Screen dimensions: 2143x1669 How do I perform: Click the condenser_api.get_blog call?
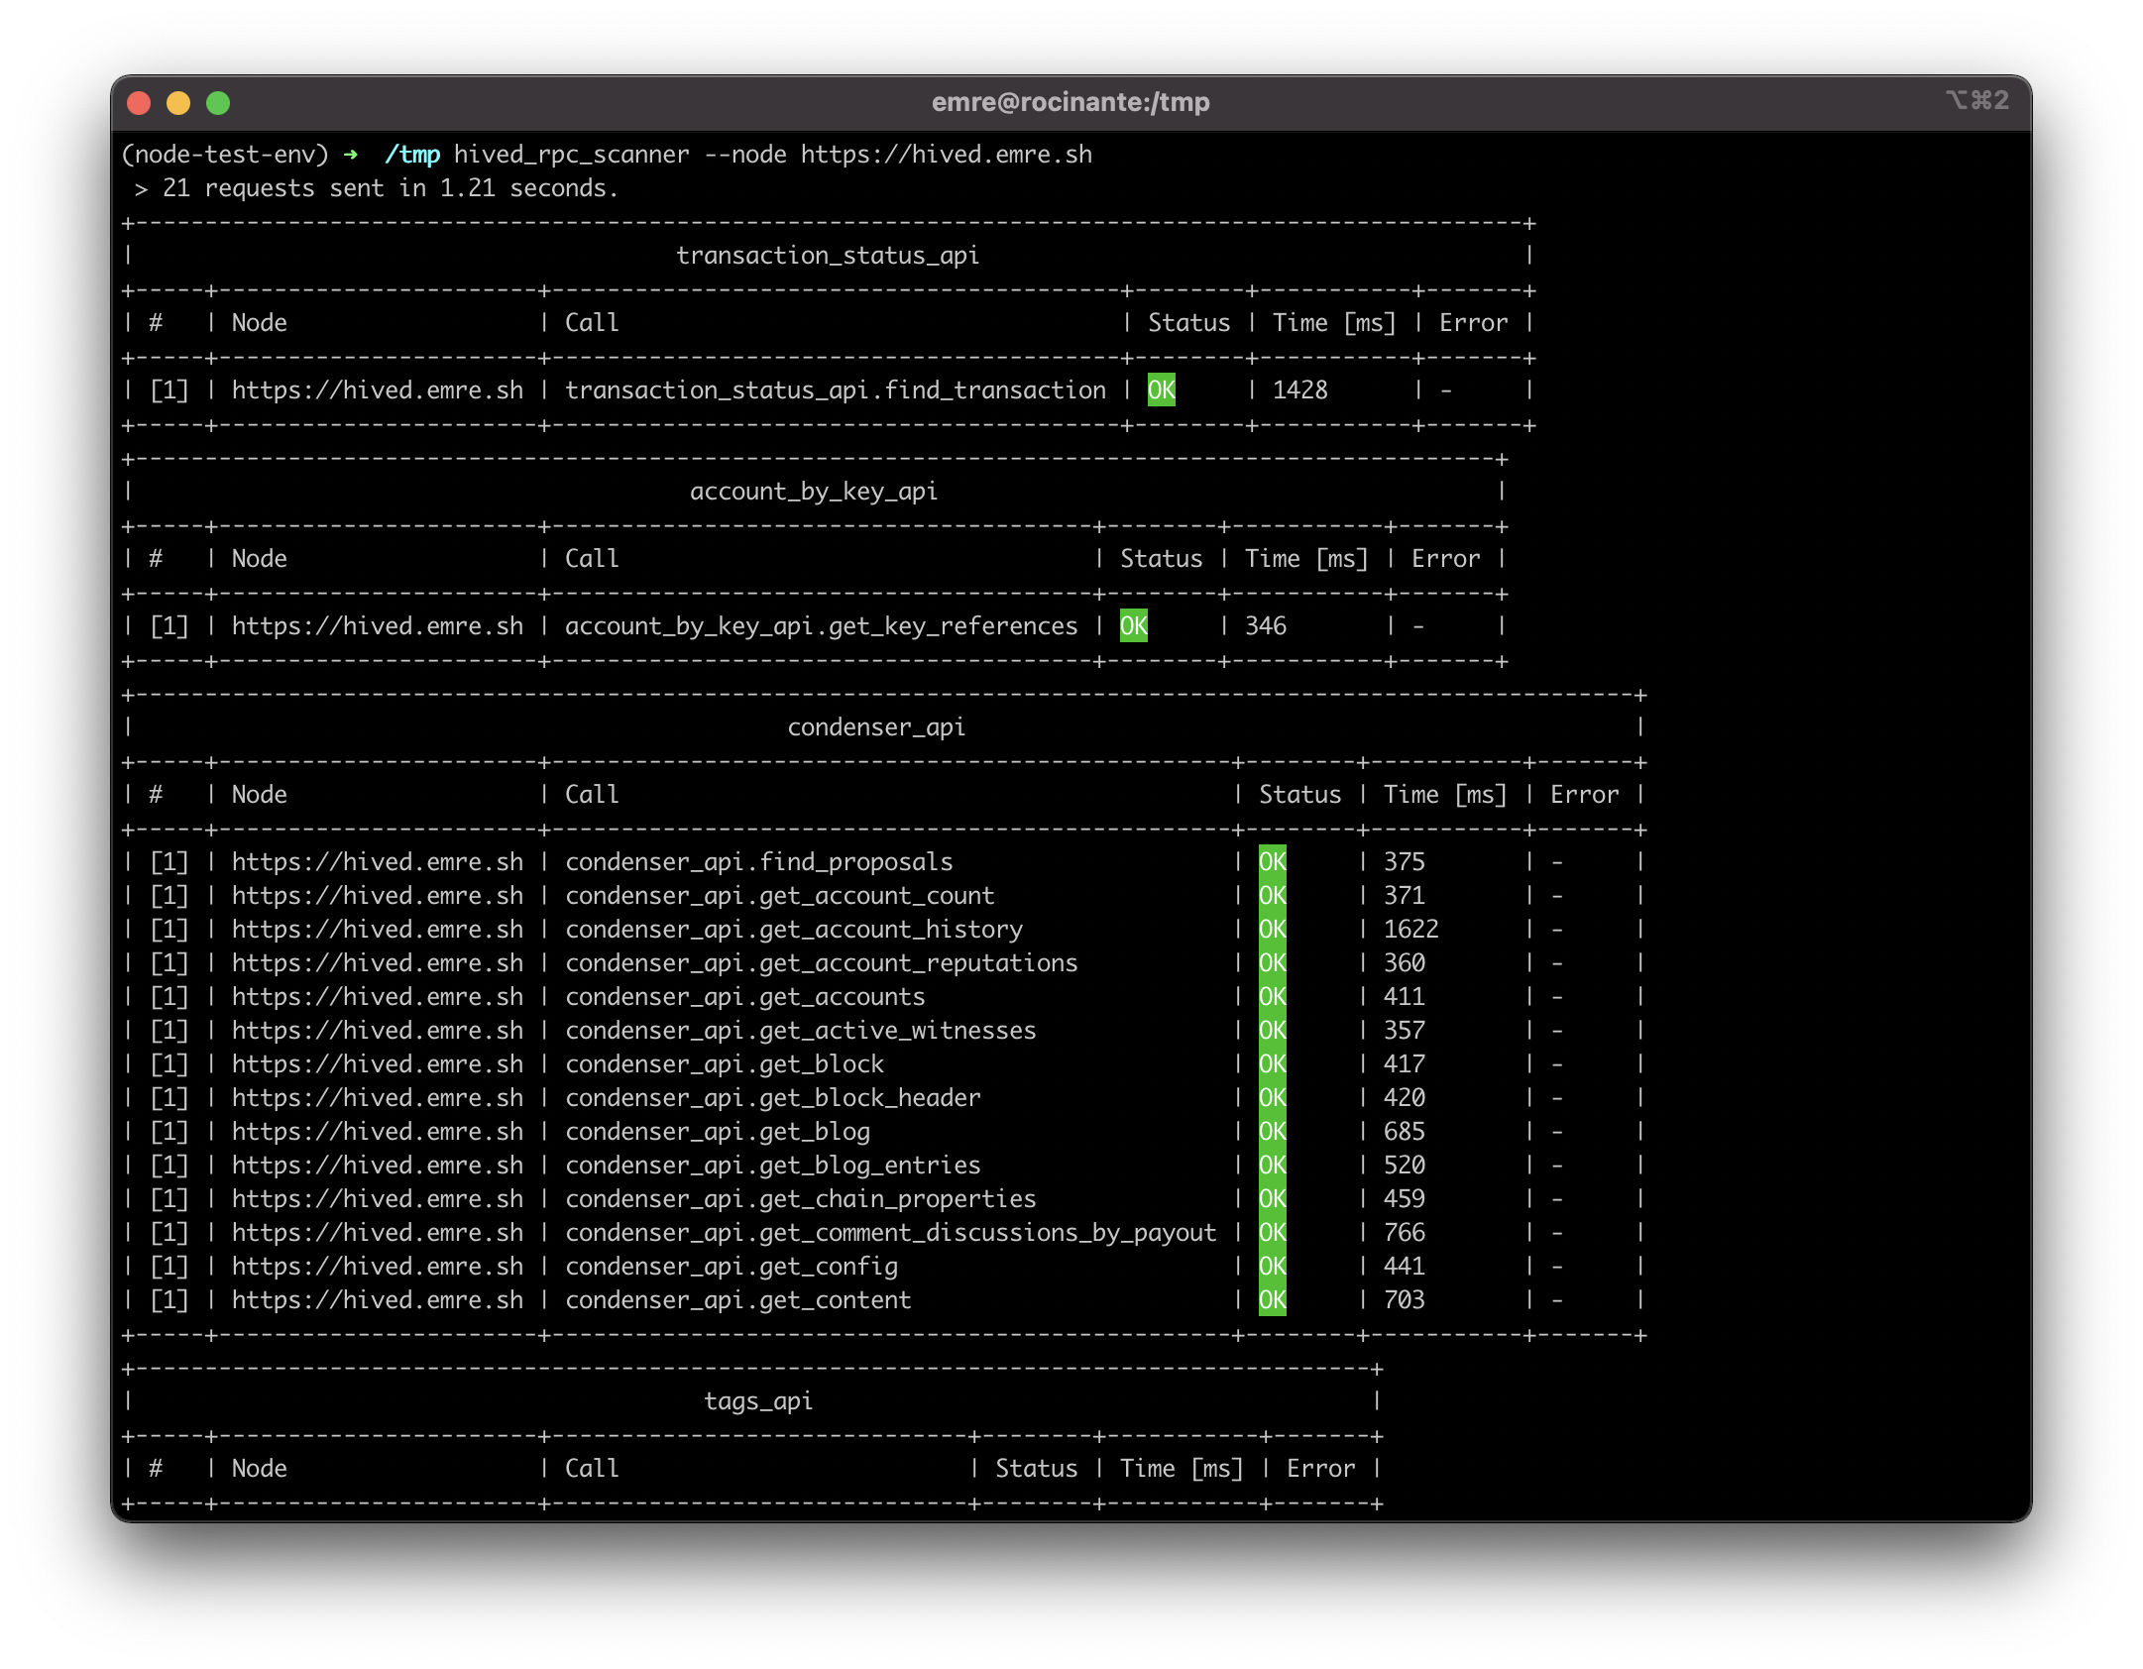tap(718, 1132)
